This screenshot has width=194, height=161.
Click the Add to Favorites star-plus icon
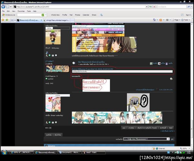point(7,20)
